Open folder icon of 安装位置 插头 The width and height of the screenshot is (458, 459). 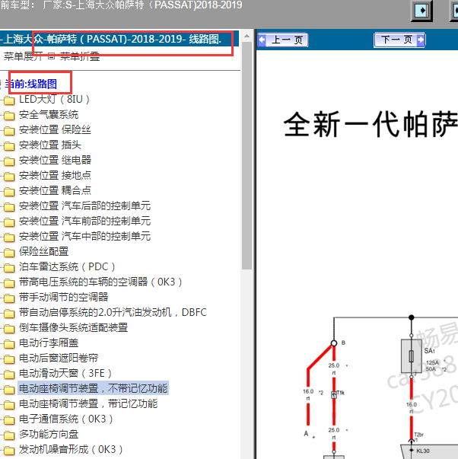(x=9, y=146)
